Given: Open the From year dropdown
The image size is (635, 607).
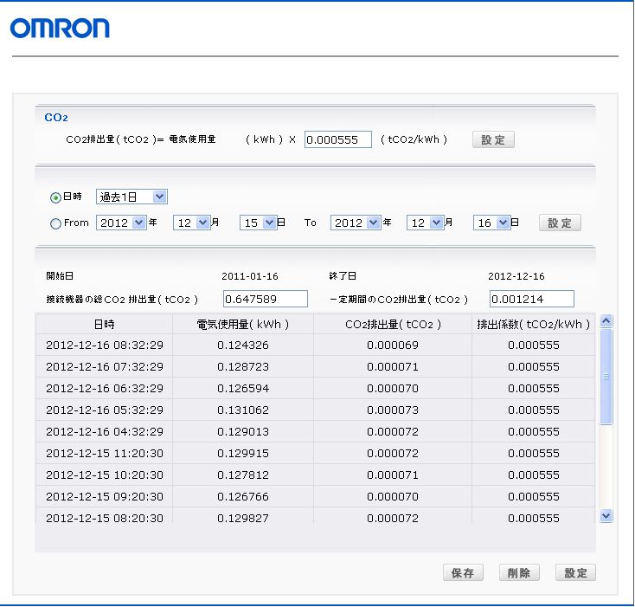Looking at the screenshot, I should [x=120, y=223].
